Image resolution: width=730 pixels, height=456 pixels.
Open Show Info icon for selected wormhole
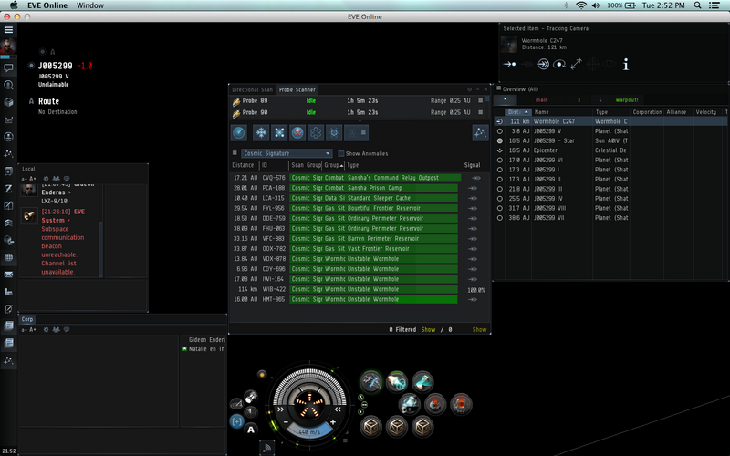626,64
